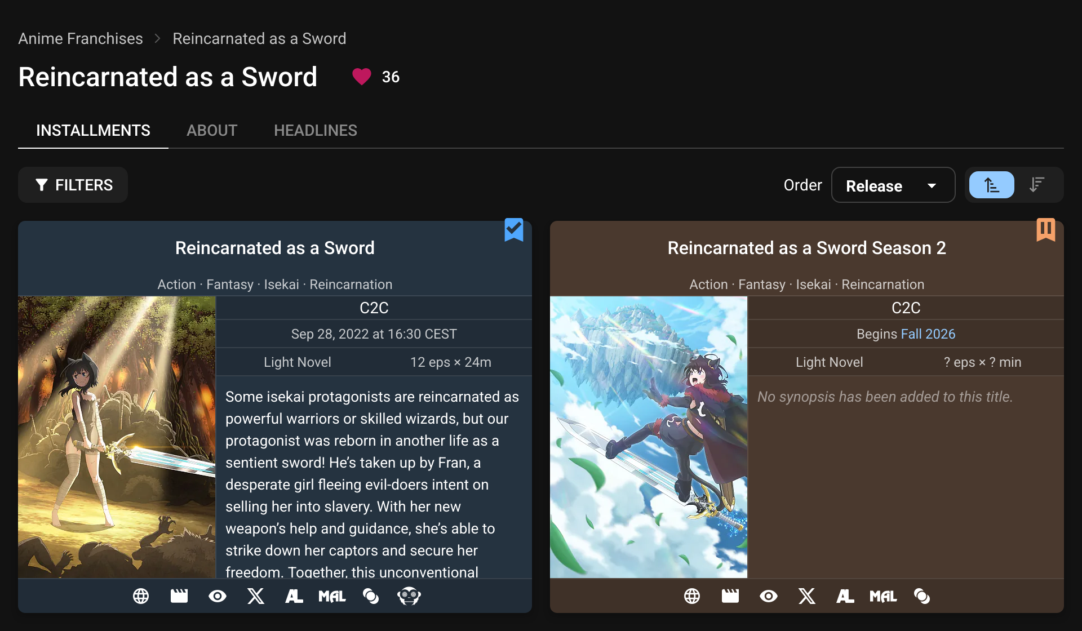Click the 36 likes count
Image resolution: width=1082 pixels, height=631 pixels.
(x=391, y=77)
